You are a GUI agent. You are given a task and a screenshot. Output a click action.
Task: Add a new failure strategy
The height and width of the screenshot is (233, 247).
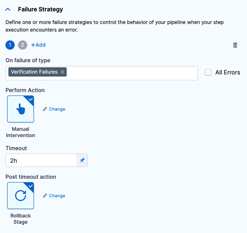(x=38, y=45)
